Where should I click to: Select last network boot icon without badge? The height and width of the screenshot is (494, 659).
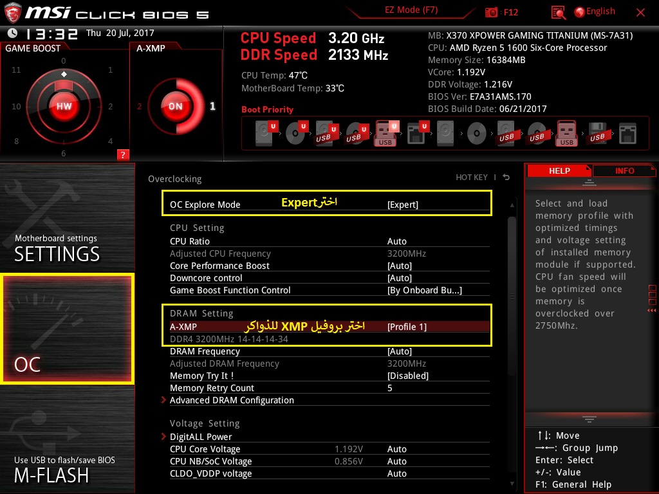[x=627, y=134]
